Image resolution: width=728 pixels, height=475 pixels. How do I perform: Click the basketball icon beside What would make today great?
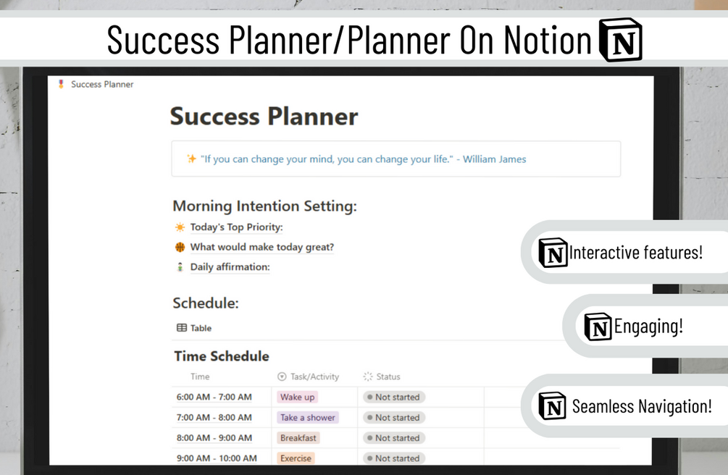180,247
